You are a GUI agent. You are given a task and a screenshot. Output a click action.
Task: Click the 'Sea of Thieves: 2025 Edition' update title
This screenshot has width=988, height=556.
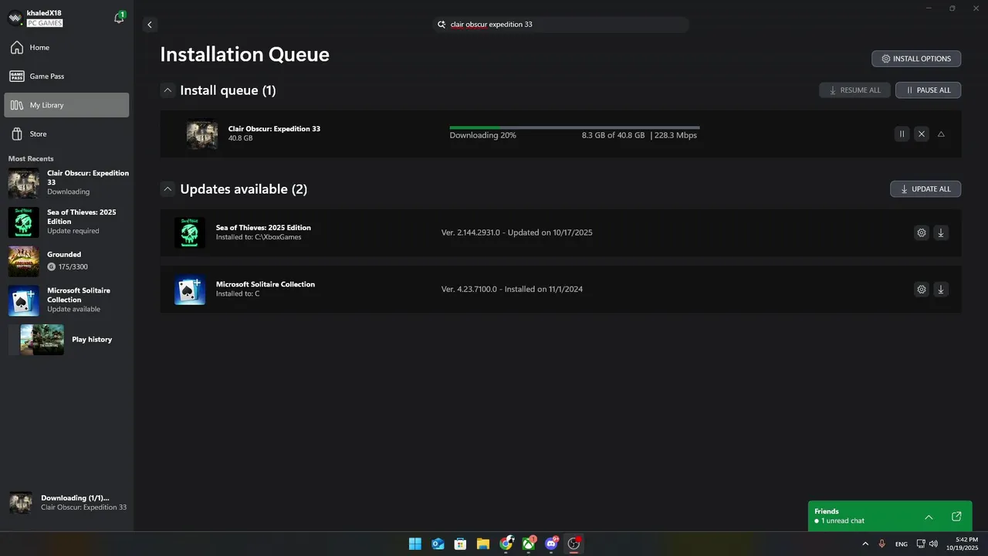(263, 228)
